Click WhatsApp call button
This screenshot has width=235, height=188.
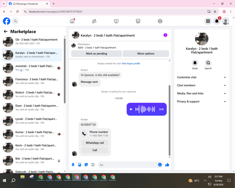point(95,143)
